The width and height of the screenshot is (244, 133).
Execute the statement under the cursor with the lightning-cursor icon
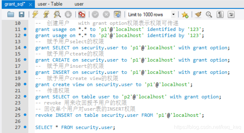click(46, 14)
